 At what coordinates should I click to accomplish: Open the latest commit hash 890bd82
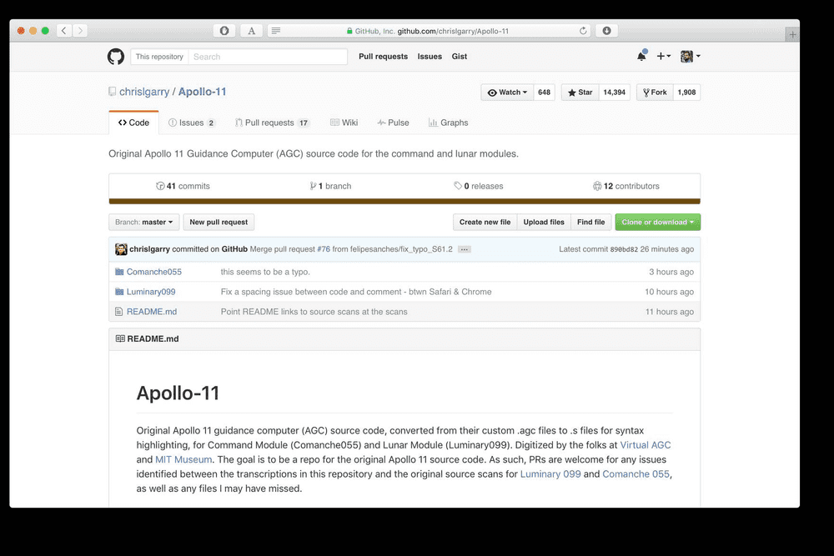coord(624,249)
